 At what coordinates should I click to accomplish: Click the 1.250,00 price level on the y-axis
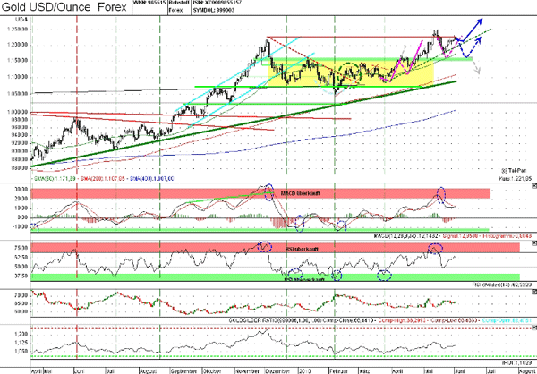tap(15, 30)
